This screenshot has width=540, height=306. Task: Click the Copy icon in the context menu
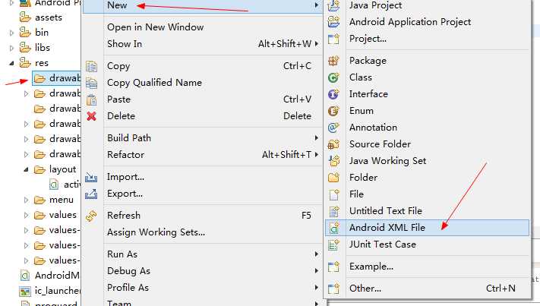(x=91, y=66)
